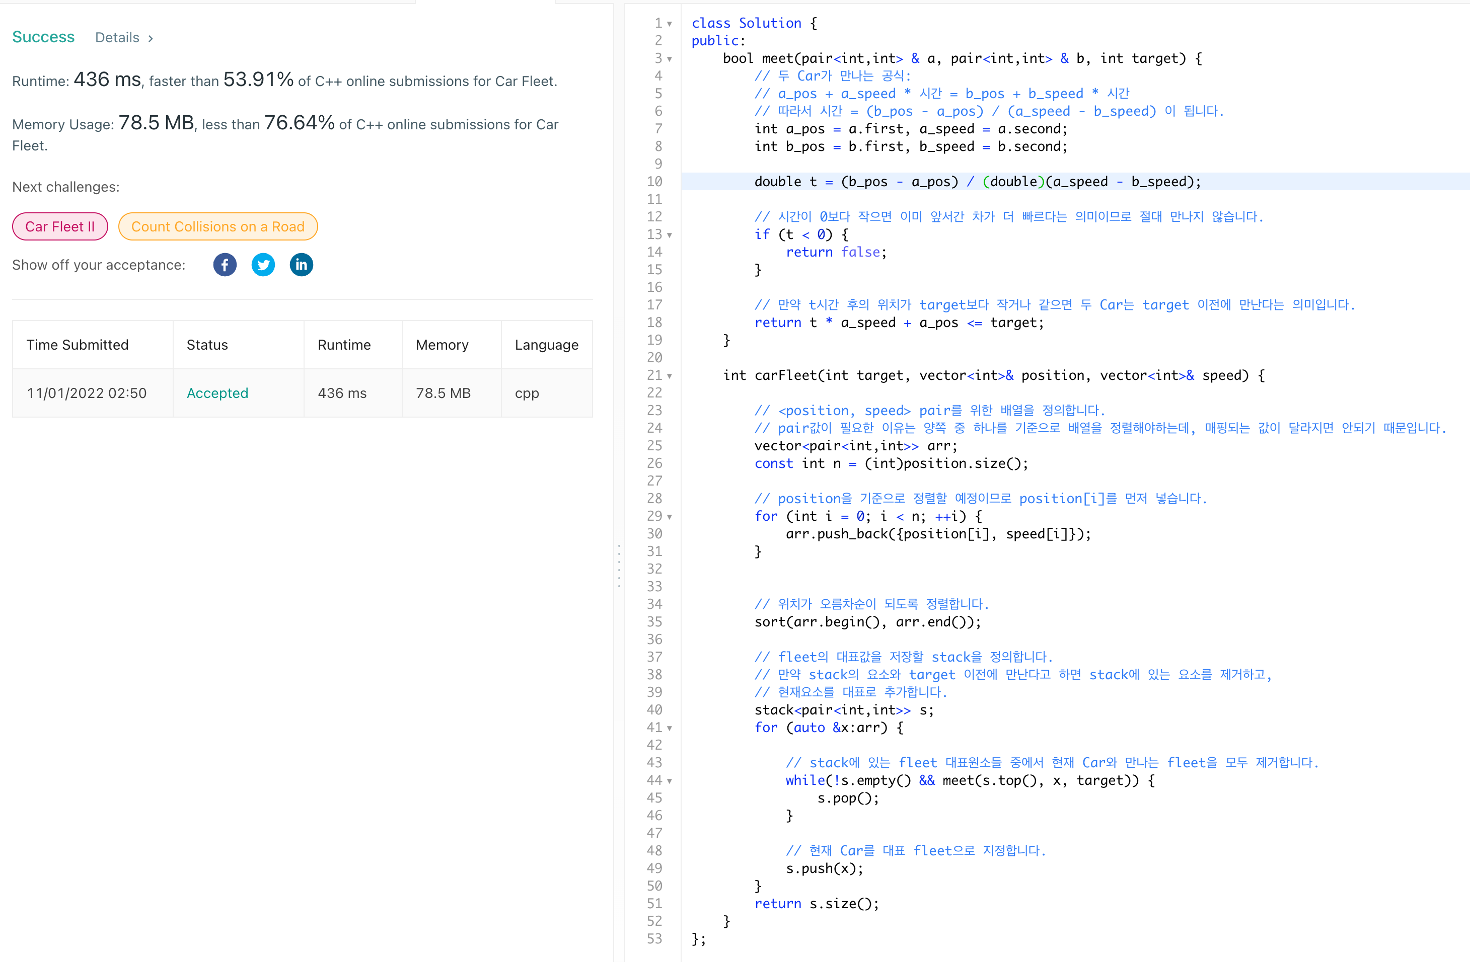This screenshot has height=962, width=1470.
Task: Place cursor on 'return s.size();' line
Action: (816, 903)
